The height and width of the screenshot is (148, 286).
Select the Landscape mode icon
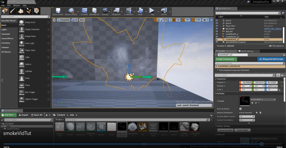[20, 11]
